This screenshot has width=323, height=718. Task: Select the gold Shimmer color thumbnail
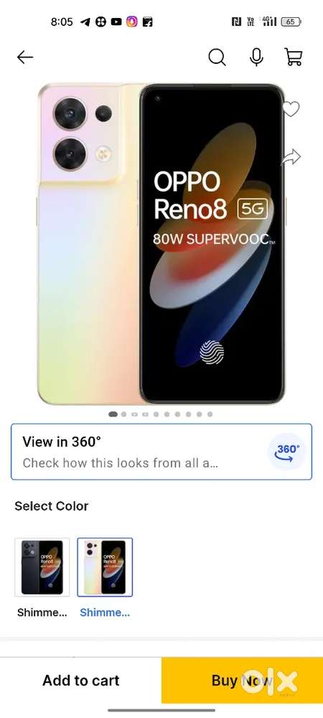click(x=105, y=567)
